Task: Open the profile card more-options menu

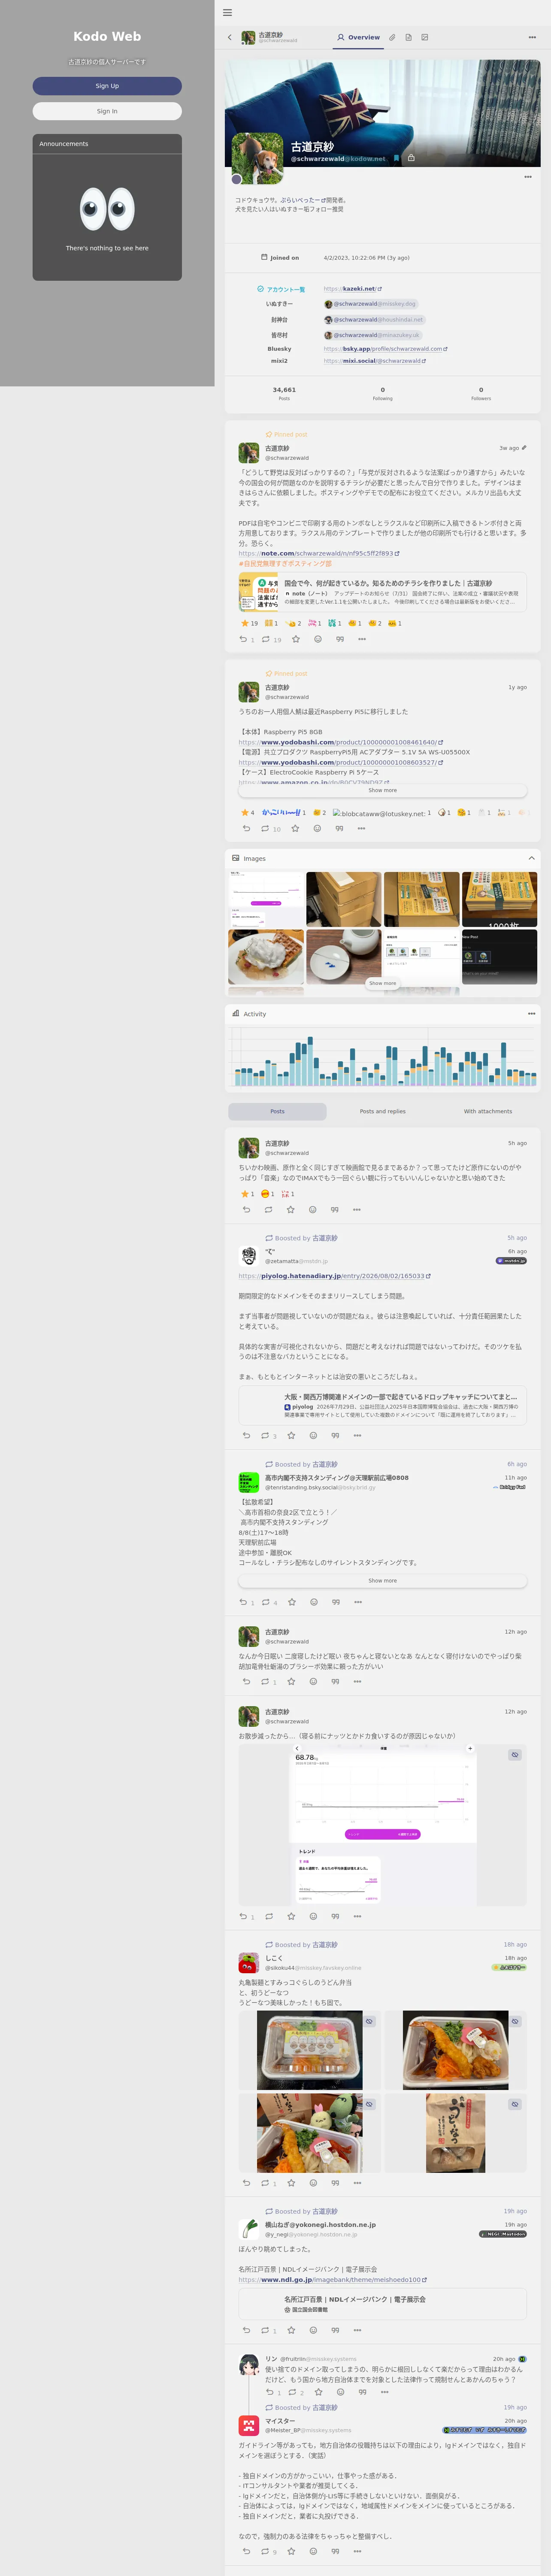Action: 528,177
